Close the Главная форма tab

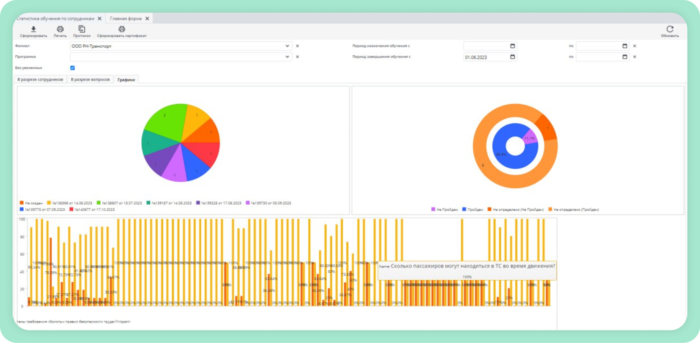[x=147, y=19]
